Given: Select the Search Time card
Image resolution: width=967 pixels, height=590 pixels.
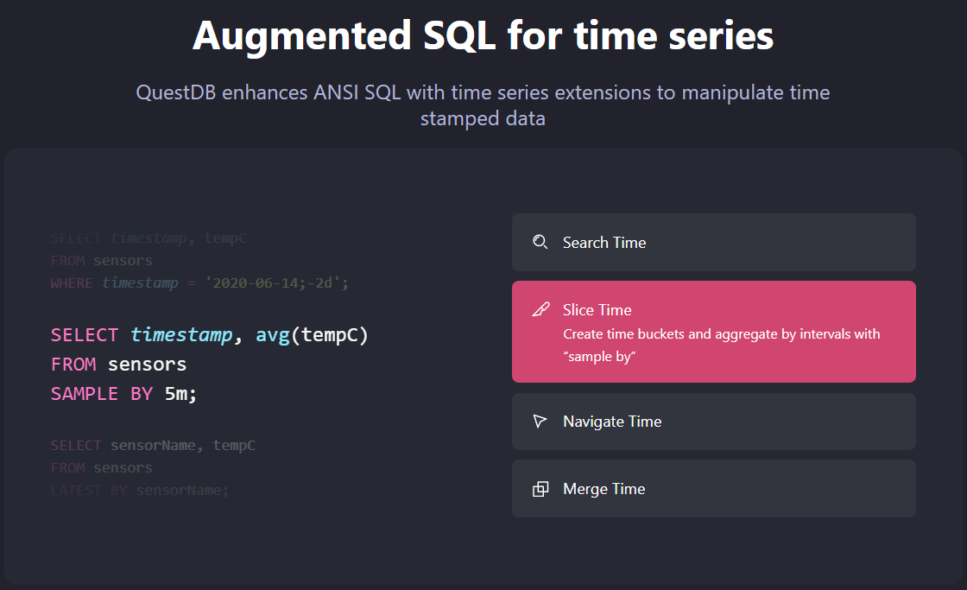Looking at the screenshot, I should coord(713,243).
